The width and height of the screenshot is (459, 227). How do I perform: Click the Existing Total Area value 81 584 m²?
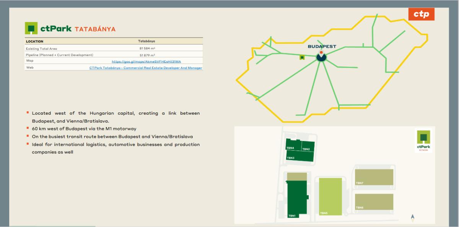click(x=147, y=49)
